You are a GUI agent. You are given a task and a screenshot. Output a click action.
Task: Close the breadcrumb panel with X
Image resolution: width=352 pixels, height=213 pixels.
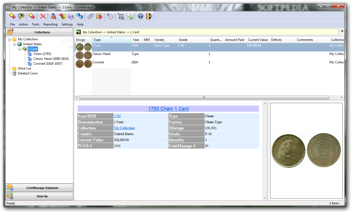[x=342, y=31]
